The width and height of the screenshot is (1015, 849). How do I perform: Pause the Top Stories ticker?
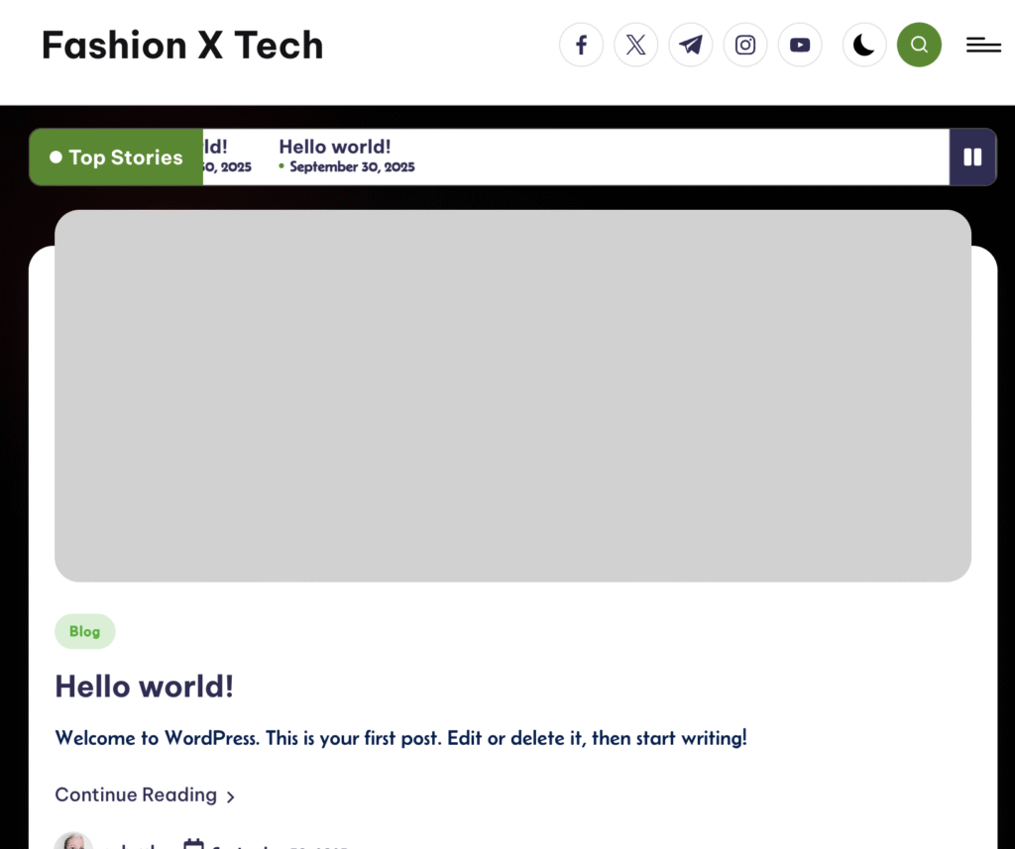972,157
